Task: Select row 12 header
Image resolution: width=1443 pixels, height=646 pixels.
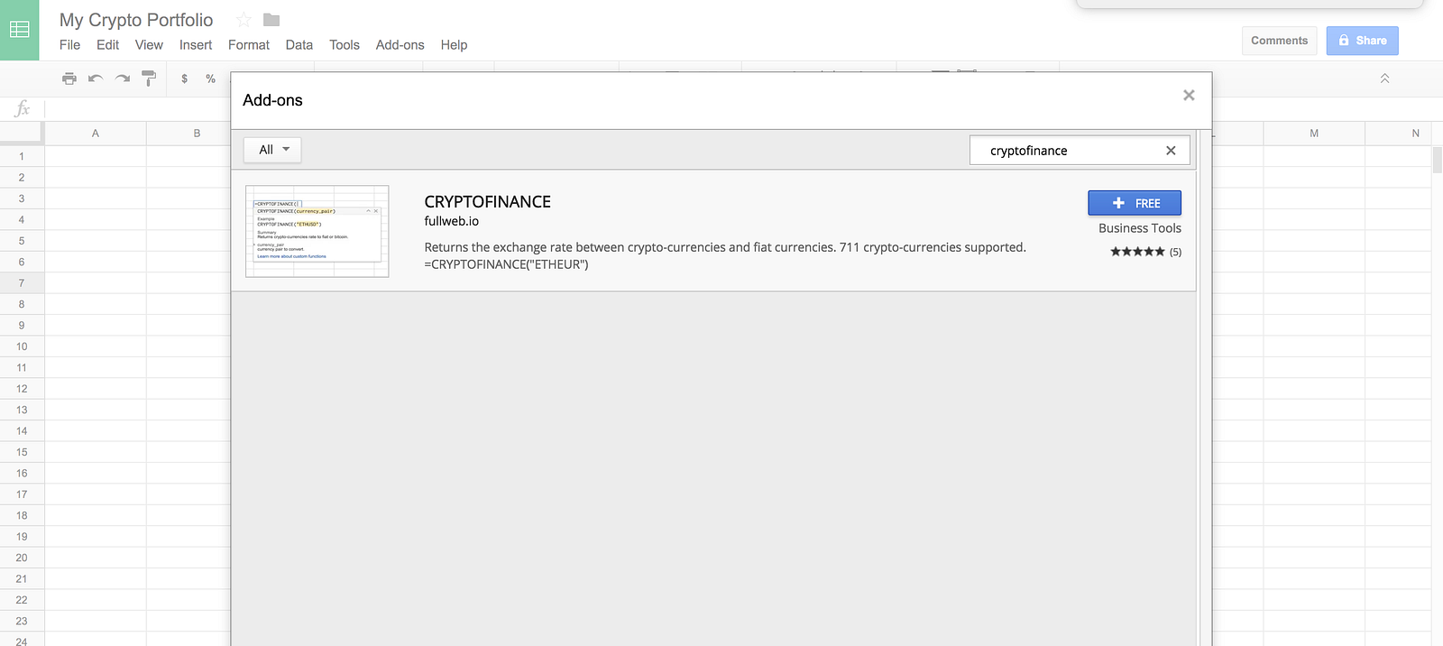Action: coord(22,389)
